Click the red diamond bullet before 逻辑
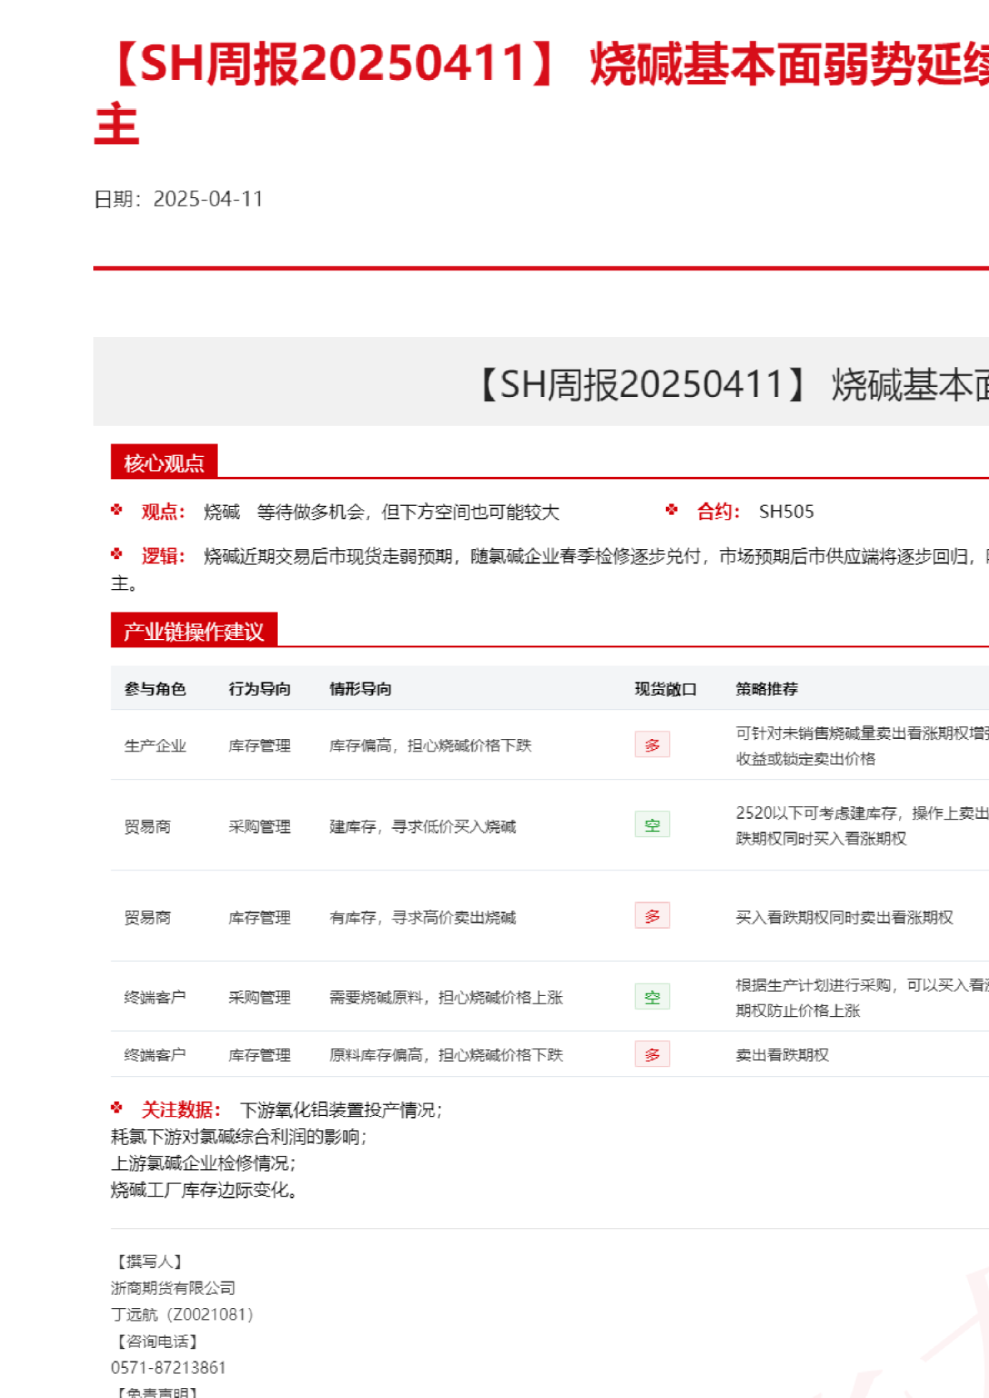Screen dimensions: 989x1398 pos(117,554)
